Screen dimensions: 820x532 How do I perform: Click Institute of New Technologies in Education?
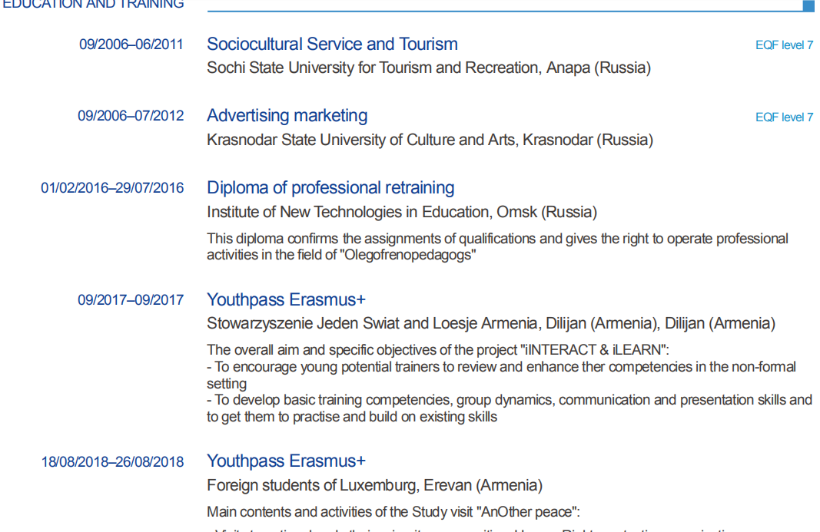[x=401, y=212]
